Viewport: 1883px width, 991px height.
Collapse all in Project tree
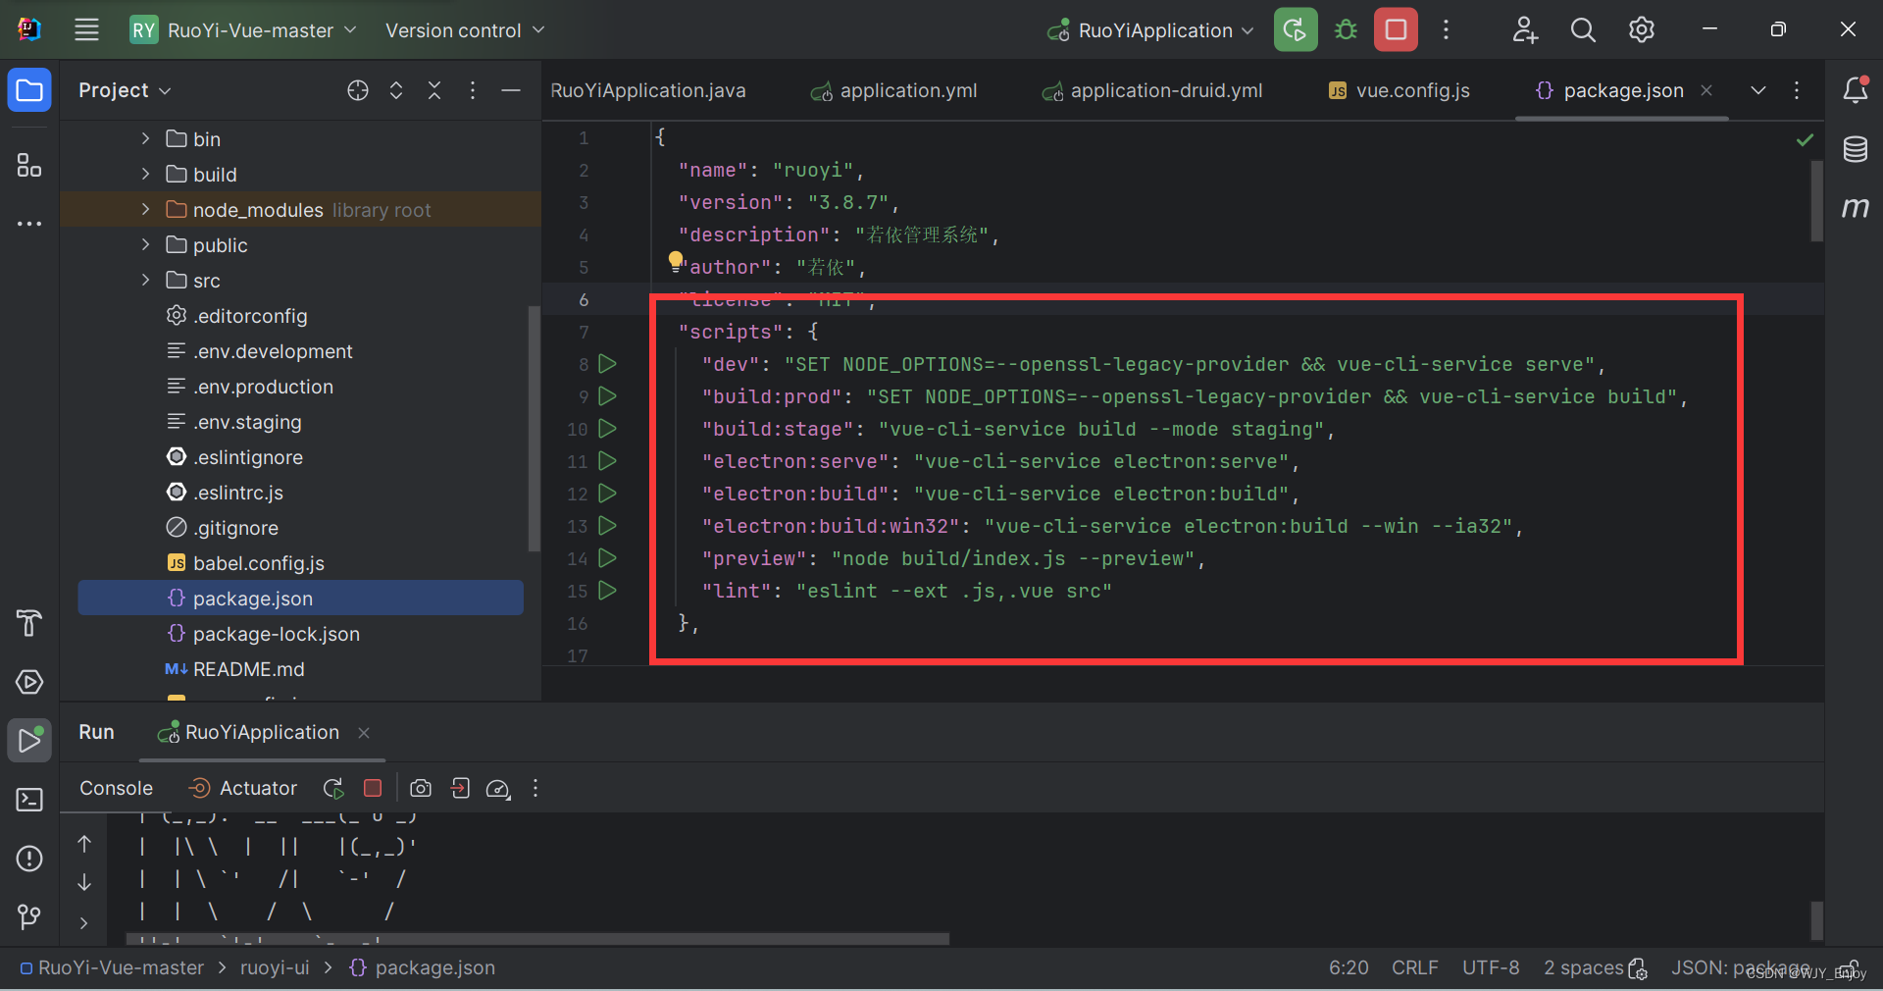coord(434,90)
